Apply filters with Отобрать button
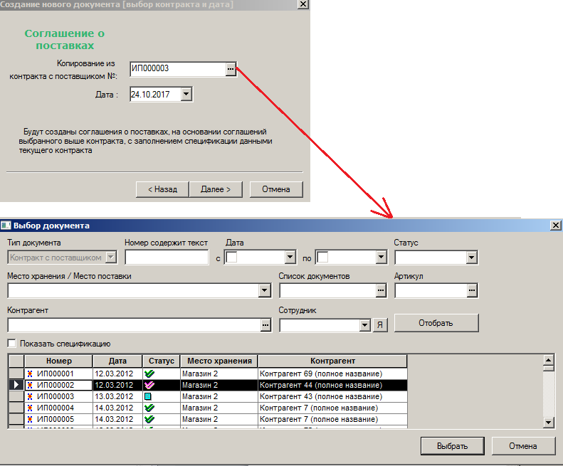 [436, 323]
